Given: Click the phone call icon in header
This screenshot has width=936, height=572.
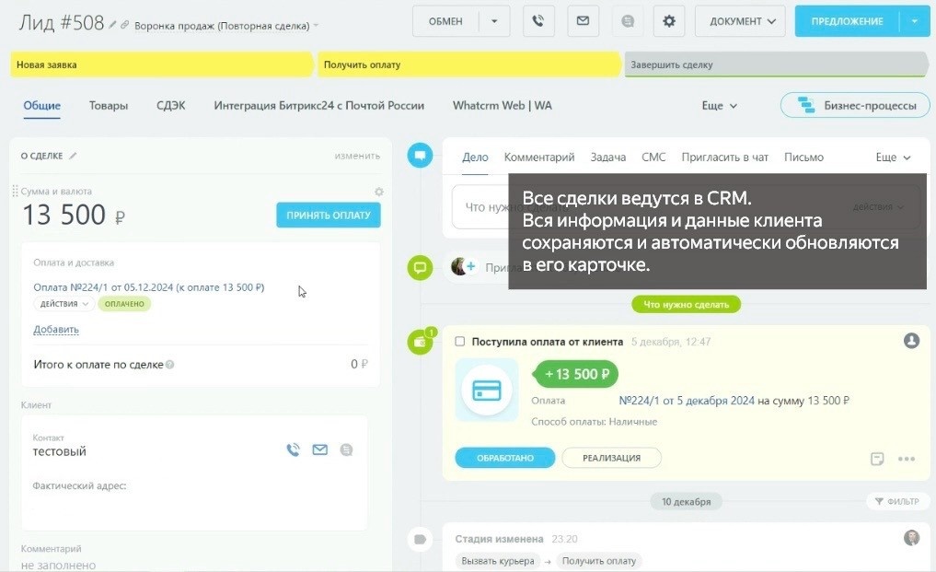Looking at the screenshot, I should coord(538,21).
